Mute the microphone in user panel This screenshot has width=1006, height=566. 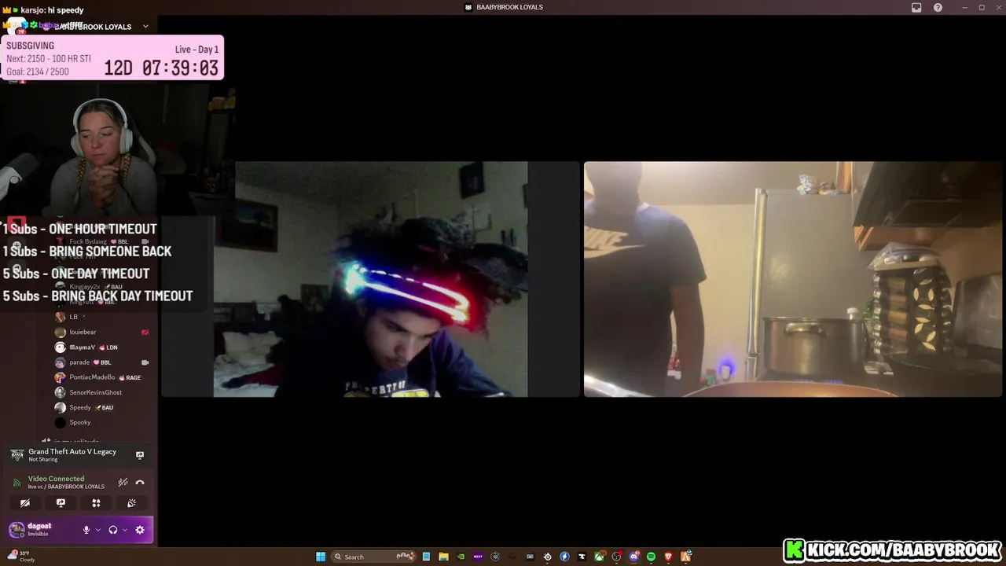[86, 530]
